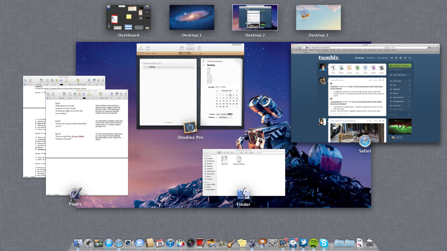Click Add Partner button in iStudiez
This screenshot has height=251, width=447.
[223, 117]
